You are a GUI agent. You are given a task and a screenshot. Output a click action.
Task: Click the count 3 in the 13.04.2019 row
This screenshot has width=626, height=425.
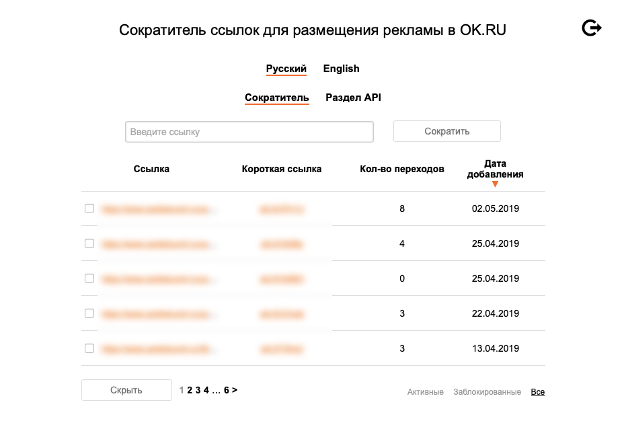coord(402,348)
